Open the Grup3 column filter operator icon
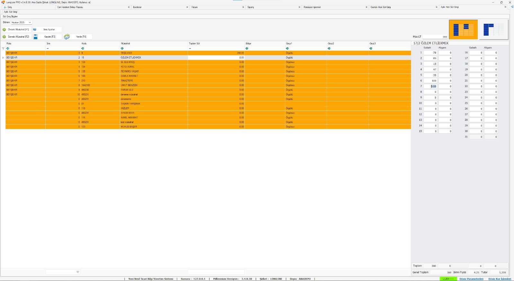 [371, 48]
